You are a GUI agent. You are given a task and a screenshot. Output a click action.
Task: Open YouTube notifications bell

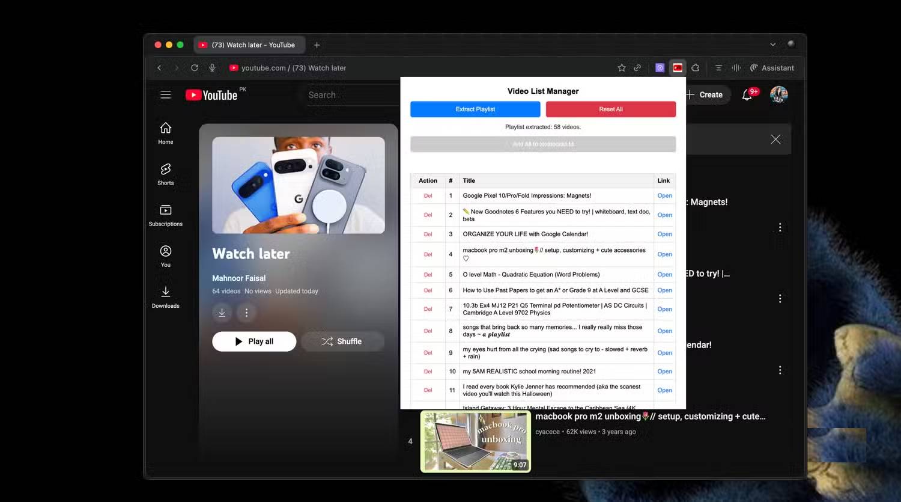(x=747, y=94)
